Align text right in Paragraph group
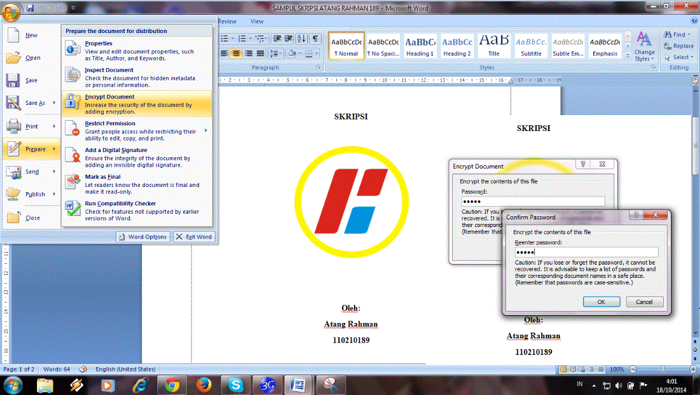 (x=248, y=53)
